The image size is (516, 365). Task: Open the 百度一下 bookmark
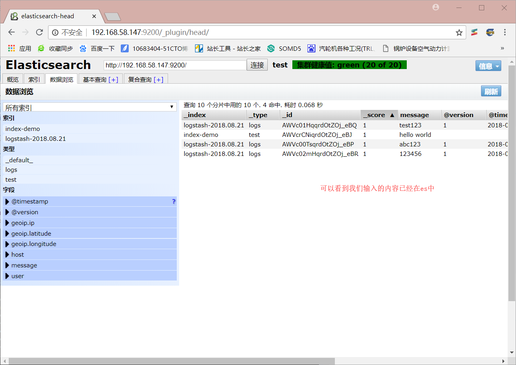click(x=97, y=48)
